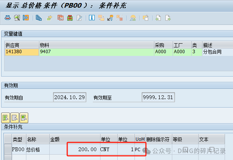The width and height of the screenshot is (233, 160).
Task: Click the per-quantity value 1 cell
Action: pyautogui.click(x=126, y=149)
